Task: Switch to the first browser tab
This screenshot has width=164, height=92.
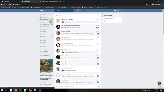Action: click(x=11, y=2)
